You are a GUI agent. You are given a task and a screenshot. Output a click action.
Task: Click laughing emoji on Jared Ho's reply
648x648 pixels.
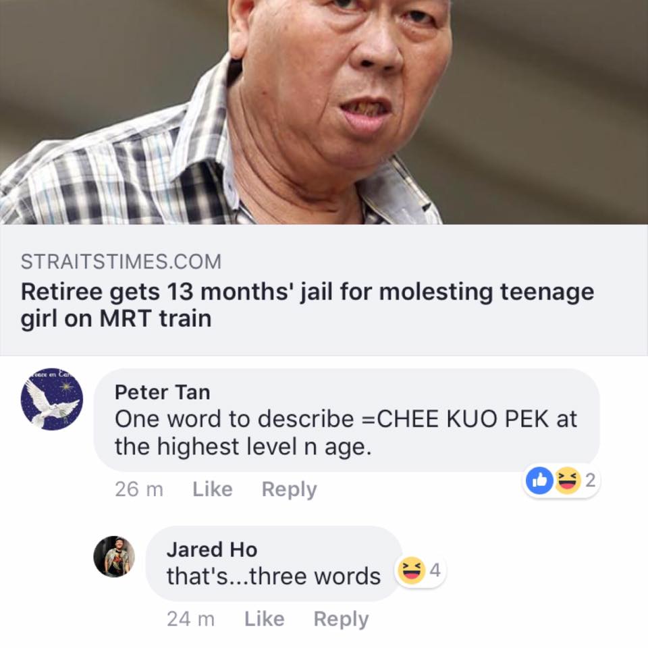point(411,570)
